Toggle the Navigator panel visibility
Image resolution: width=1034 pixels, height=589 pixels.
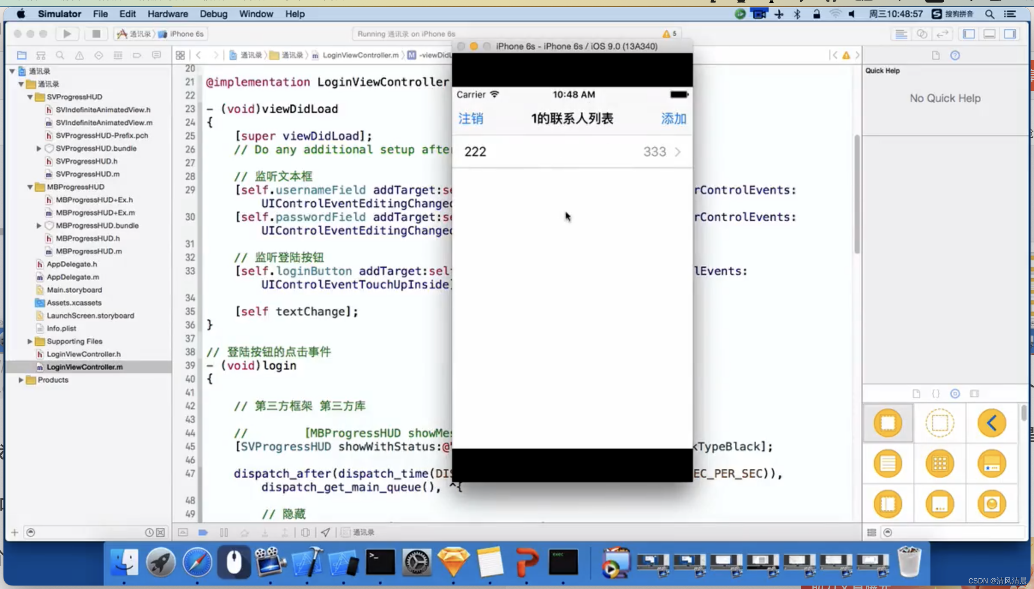[969, 34]
